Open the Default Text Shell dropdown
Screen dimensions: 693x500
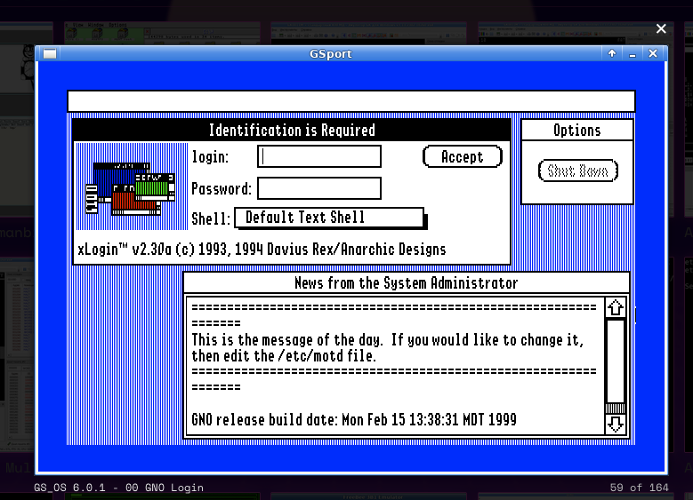330,218
